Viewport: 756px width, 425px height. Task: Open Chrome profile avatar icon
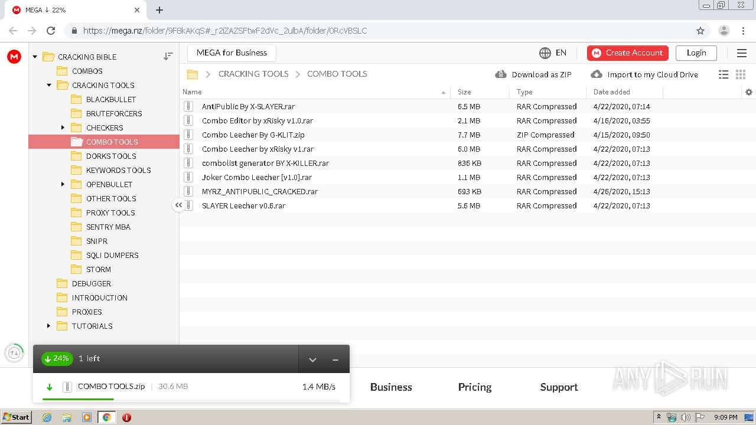(724, 31)
